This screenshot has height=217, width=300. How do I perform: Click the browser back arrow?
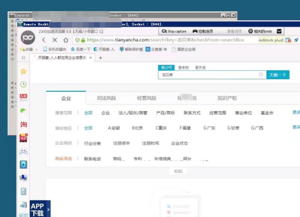tap(44, 40)
